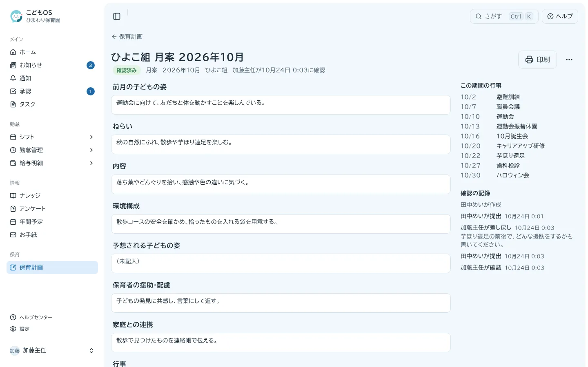
Task: Click the 予想される子どもの姿 empty field
Action: click(281, 263)
